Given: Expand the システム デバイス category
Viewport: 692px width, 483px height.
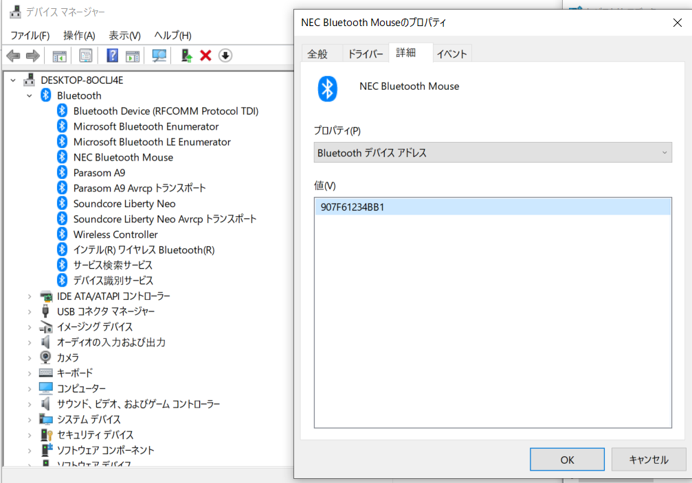Looking at the screenshot, I should coord(30,420).
